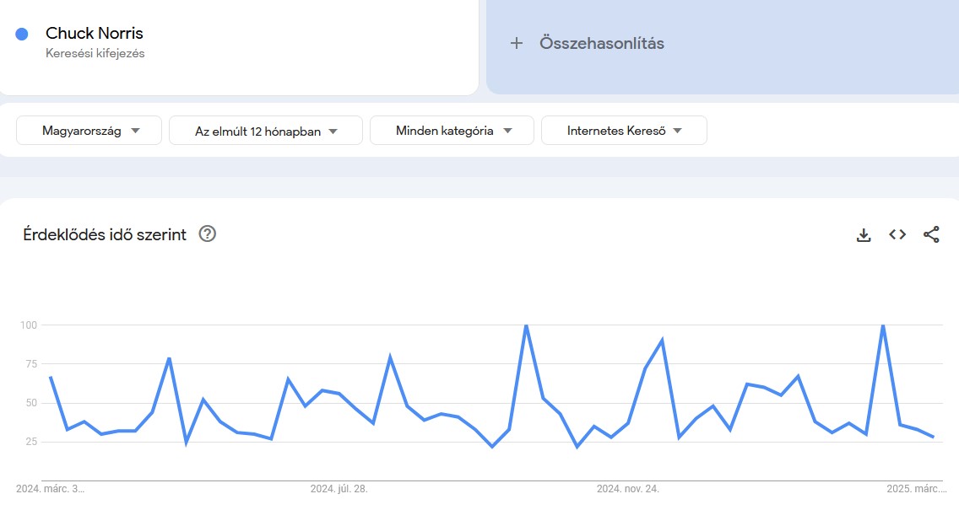The image size is (959, 510).
Task: Click the peak of the trend line at 100
Action: [x=525, y=324]
